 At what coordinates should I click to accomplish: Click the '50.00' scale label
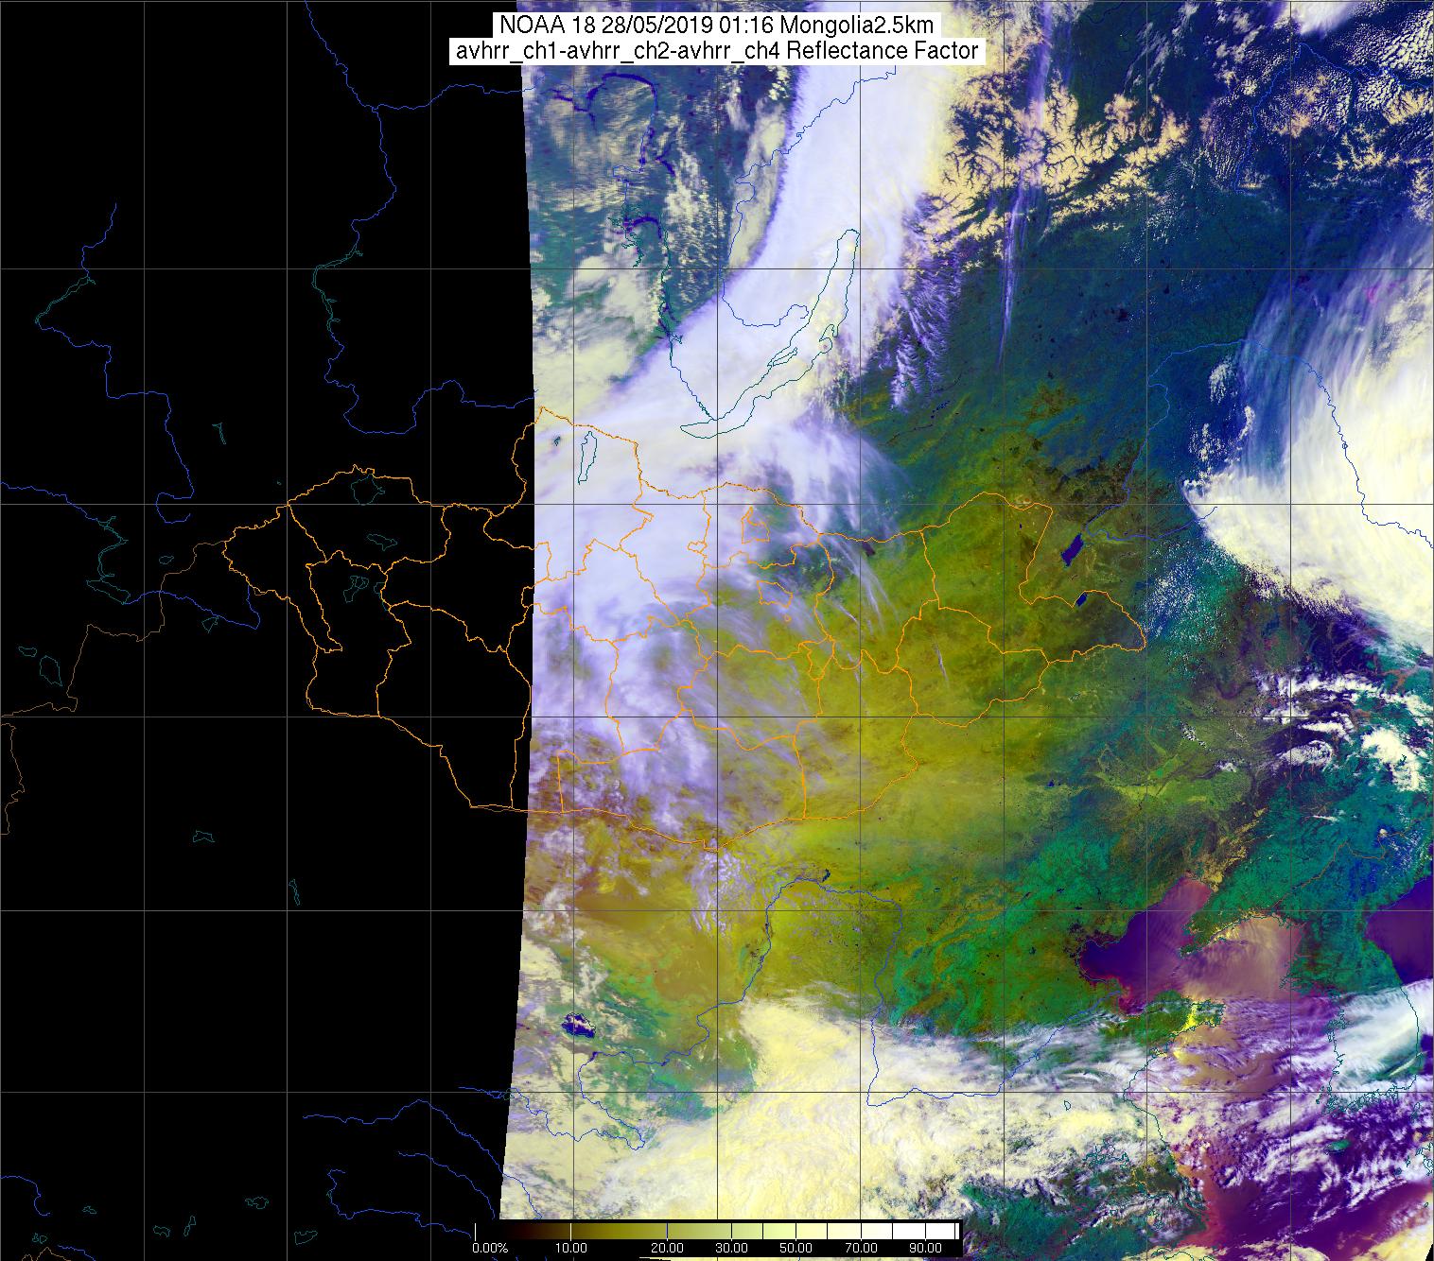796,1249
